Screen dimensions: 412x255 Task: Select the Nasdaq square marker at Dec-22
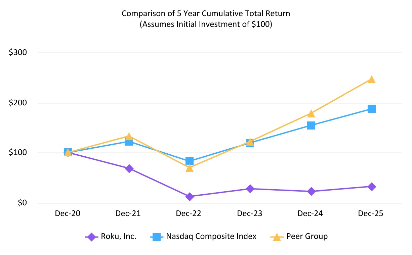[x=190, y=161]
